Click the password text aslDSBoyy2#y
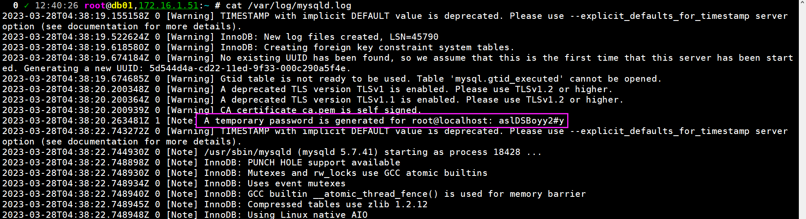The image size is (806, 219). [x=531, y=121]
